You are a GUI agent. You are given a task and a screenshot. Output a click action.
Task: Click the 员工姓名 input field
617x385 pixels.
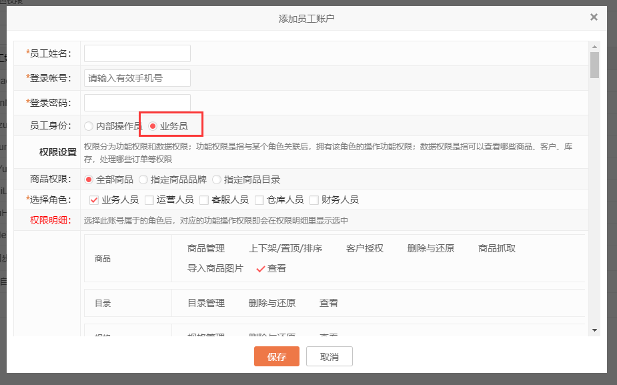click(137, 53)
